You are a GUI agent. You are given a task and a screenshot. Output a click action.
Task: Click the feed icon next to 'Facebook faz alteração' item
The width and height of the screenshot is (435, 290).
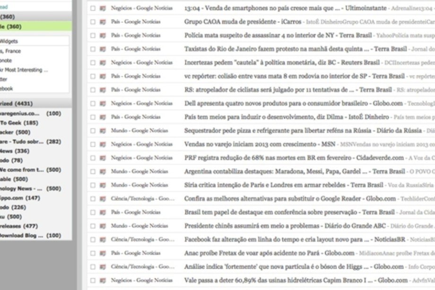pos(103,239)
